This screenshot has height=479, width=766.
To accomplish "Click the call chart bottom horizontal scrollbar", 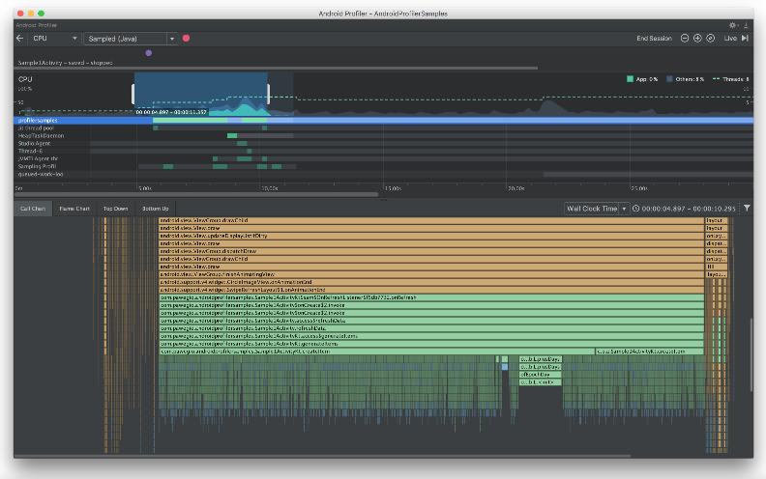I will click(322, 456).
